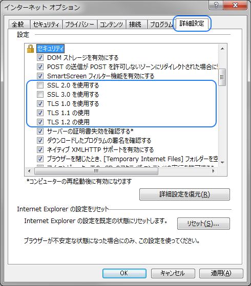Click the horizontal scroll left arrow
This screenshot has height=286, width=251.
(x=29, y=171)
